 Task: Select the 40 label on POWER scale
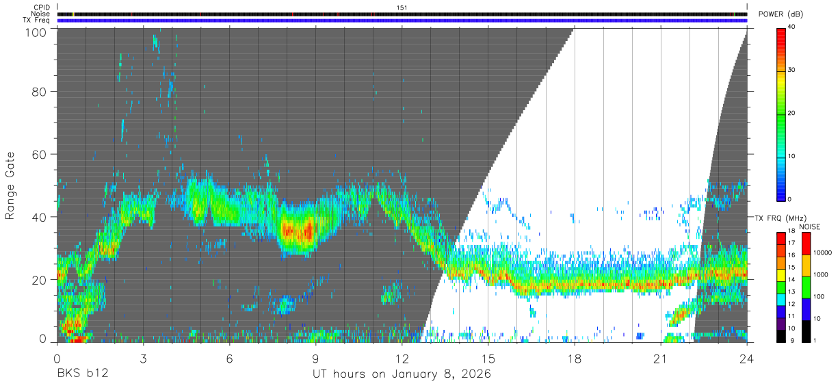pos(792,27)
